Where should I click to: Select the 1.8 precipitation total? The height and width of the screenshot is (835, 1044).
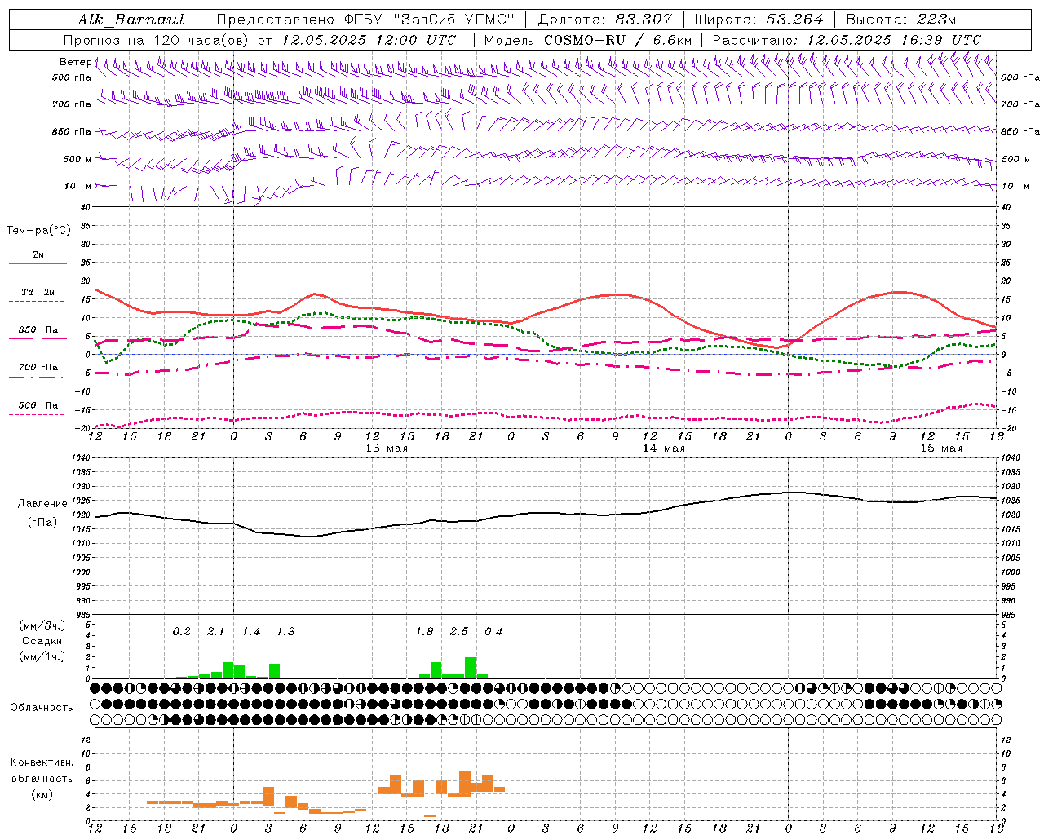point(424,632)
